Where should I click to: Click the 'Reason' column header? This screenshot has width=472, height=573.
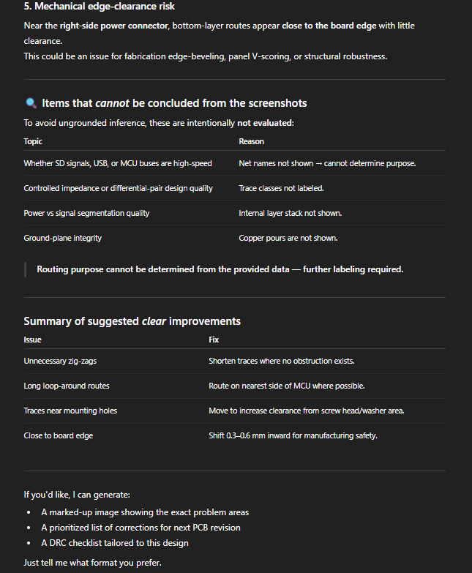click(x=251, y=141)
